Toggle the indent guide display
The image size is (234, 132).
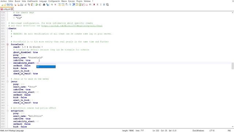point(73,5)
